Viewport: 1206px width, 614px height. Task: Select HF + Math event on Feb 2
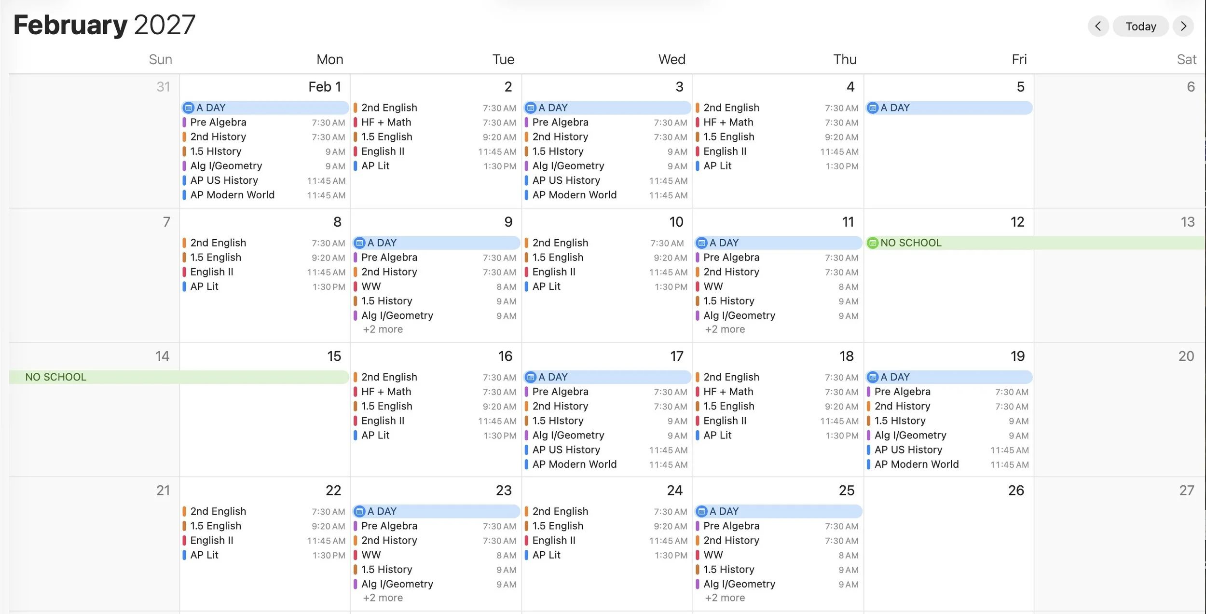[x=436, y=123]
